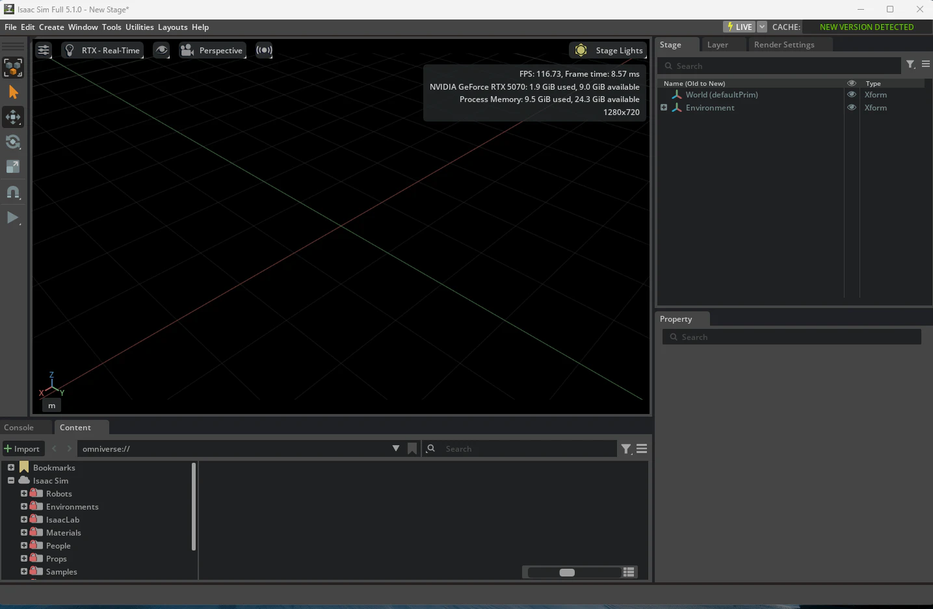
Task: Switch to the Stage tab
Action: click(677, 45)
